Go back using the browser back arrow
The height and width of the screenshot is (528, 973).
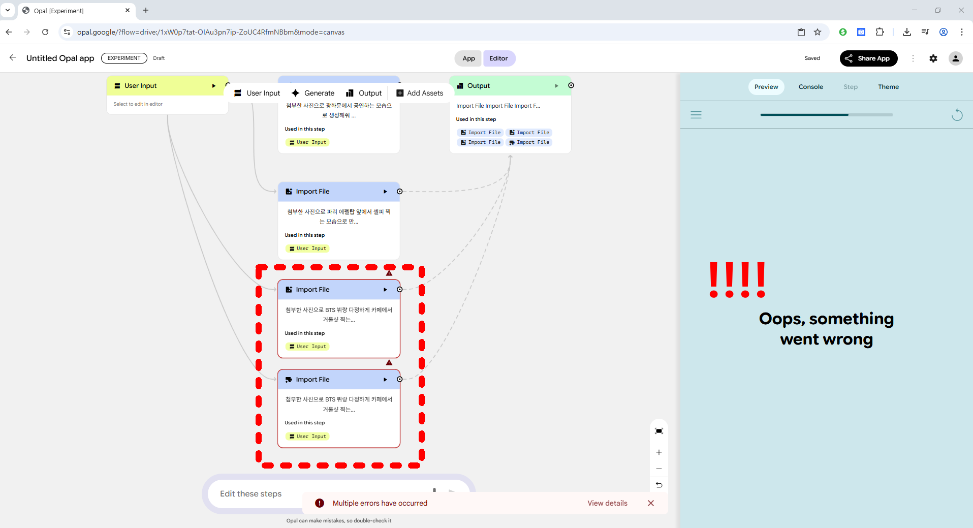click(x=9, y=32)
